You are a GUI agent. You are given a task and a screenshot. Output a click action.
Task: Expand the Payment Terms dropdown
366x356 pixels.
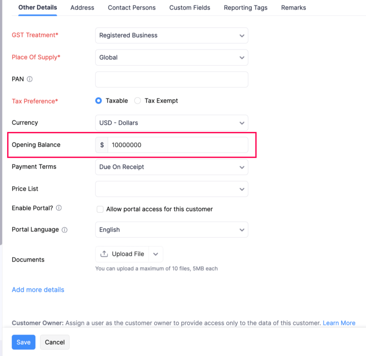(171, 167)
